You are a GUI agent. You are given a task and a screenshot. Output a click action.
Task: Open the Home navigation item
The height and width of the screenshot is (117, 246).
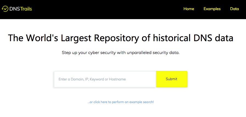coord(189,9)
